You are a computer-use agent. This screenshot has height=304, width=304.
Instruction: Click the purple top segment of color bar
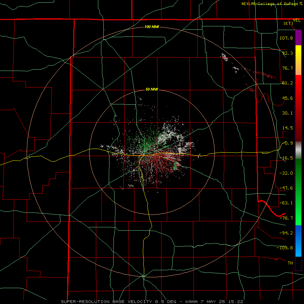coord(298,37)
